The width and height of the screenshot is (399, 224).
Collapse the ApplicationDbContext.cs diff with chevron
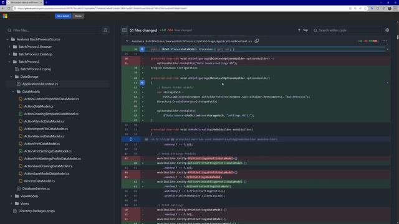pos(127,41)
